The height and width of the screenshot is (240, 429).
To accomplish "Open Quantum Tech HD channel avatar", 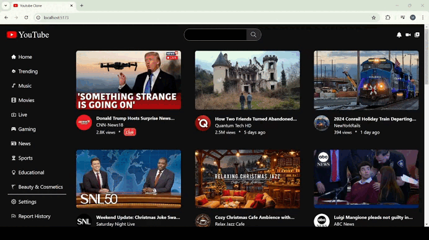I will (x=203, y=123).
